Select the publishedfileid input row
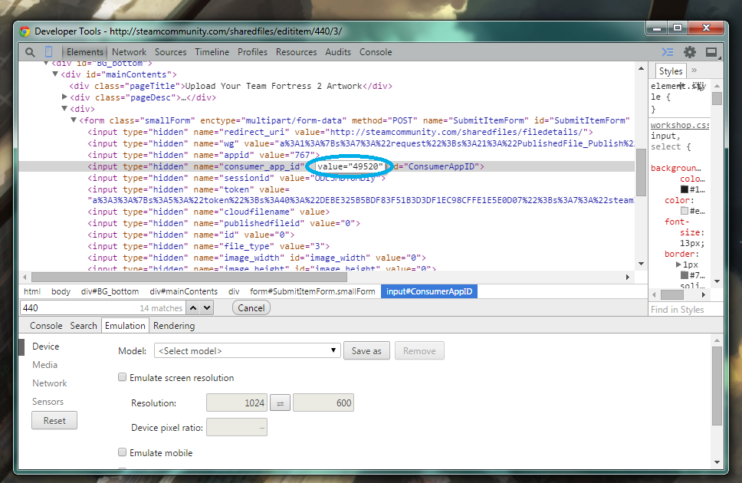This screenshot has height=483, width=742. tap(224, 223)
